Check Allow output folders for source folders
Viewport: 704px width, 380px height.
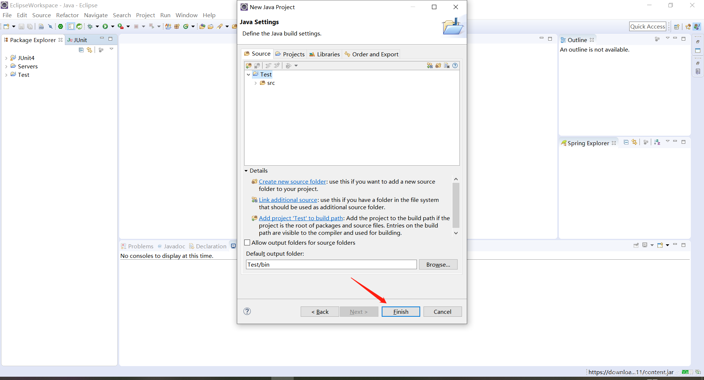click(x=247, y=242)
